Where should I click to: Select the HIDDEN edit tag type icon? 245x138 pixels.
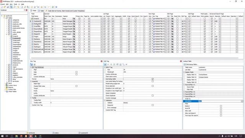coord(126,64)
